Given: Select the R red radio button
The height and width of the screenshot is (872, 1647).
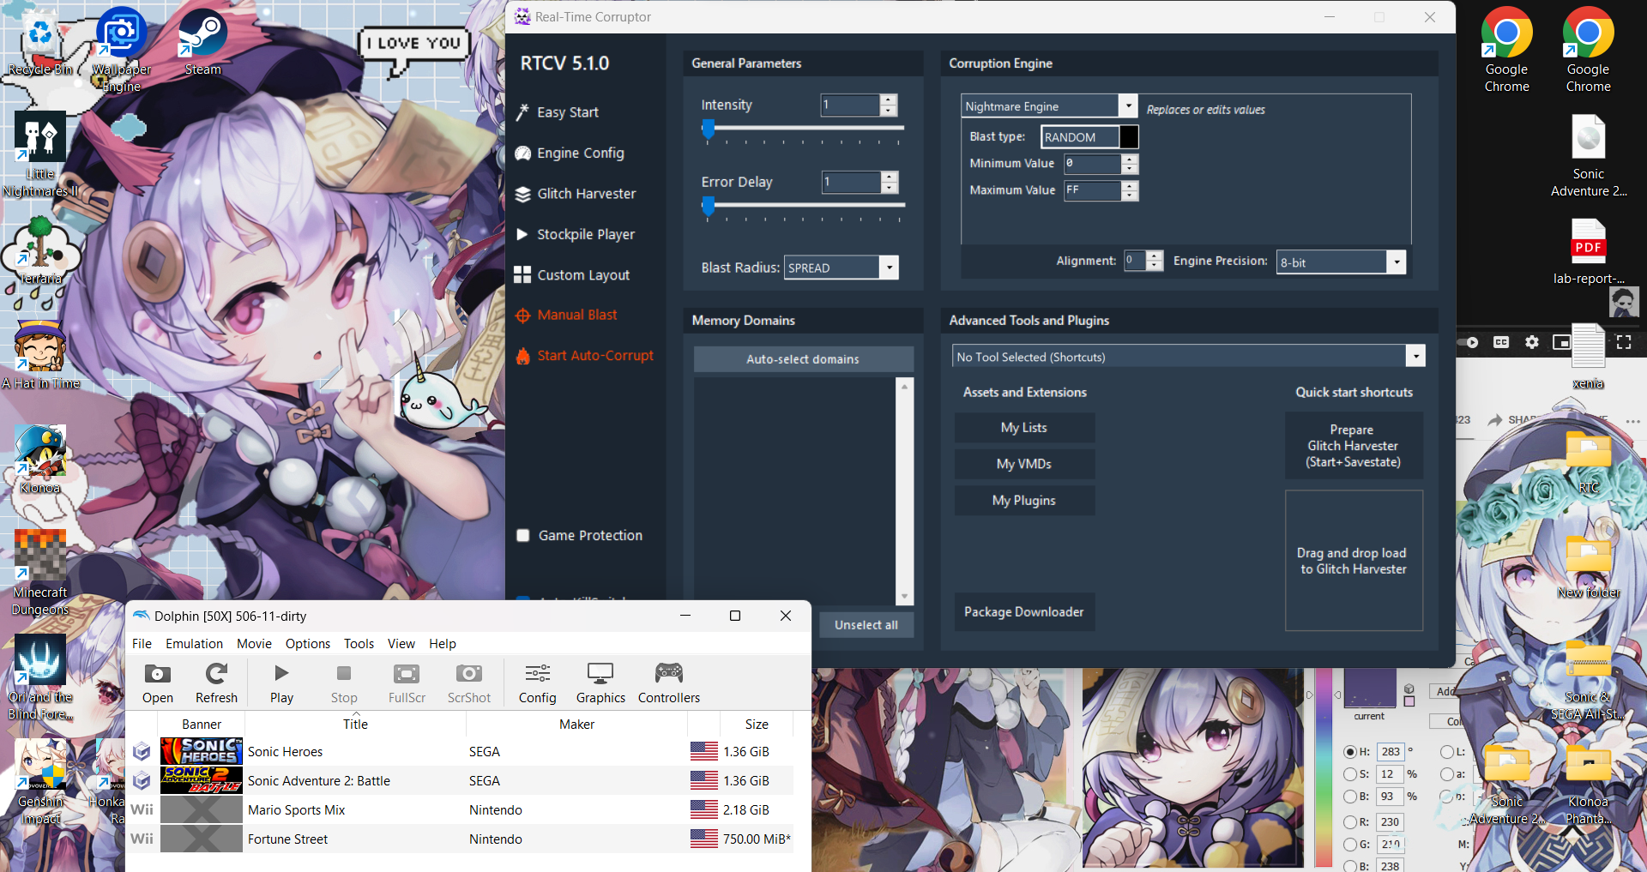Looking at the screenshot, I should pyautogui.click(x=1350, y=822).
